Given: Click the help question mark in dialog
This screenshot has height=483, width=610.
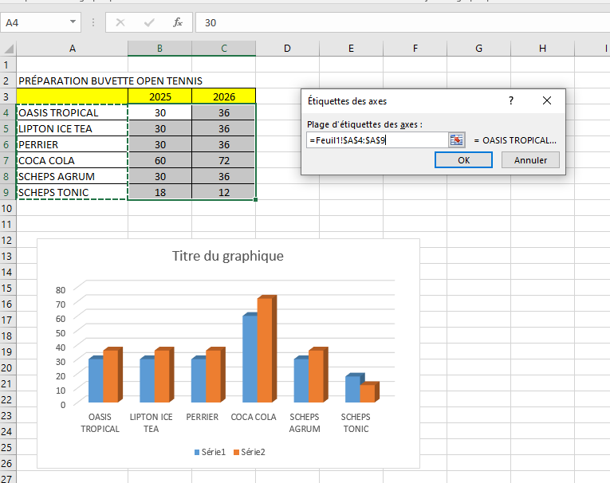Looking at the screenshot, I should click(x=511, y=100).
